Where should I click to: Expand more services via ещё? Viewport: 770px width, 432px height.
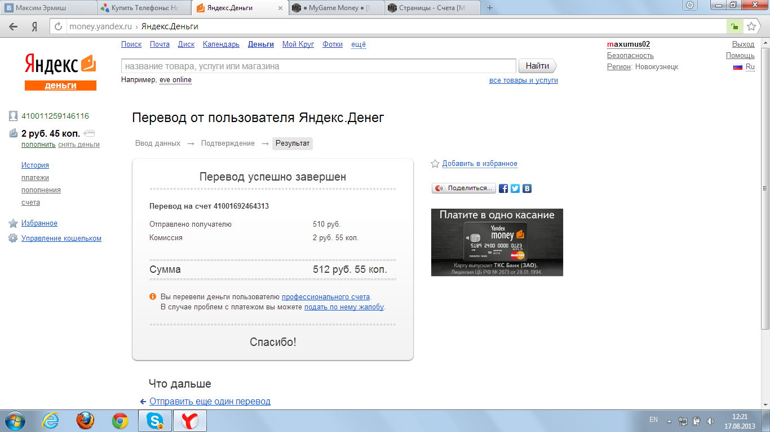tap(358, 44)
